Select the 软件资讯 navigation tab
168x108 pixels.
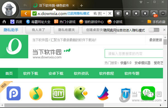click(x=81, y=73)
